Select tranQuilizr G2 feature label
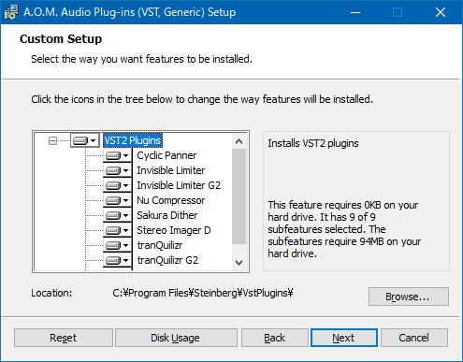463x362 pixels. click(167, 260)
